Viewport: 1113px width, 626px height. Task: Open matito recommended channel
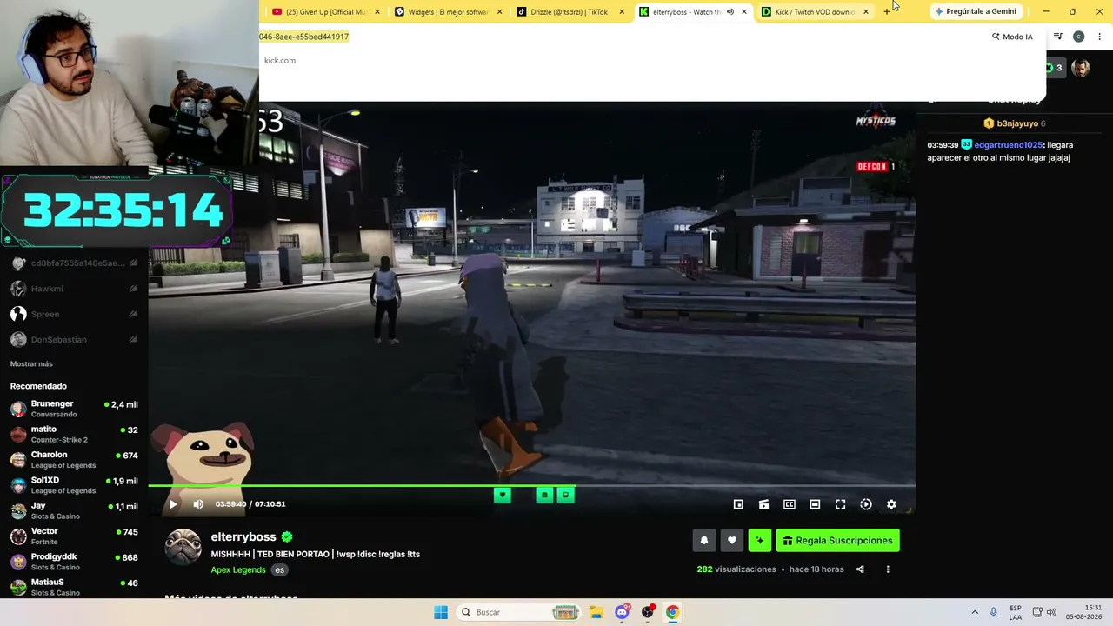pyautogui.click(x=74, y=434)
